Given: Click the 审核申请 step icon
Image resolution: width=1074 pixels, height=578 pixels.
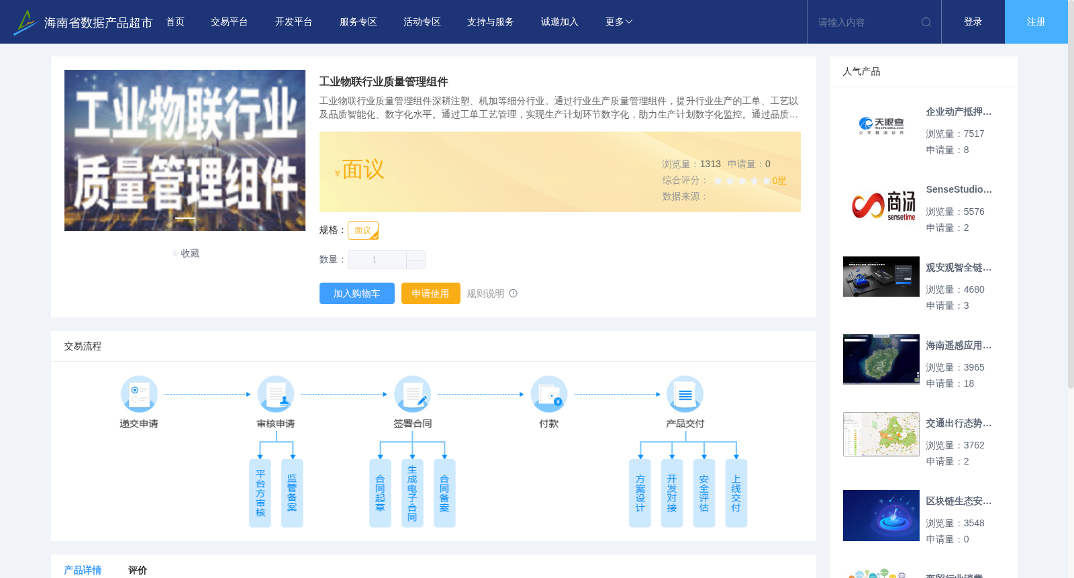Looking at the screenshot, I should [276, 394].
